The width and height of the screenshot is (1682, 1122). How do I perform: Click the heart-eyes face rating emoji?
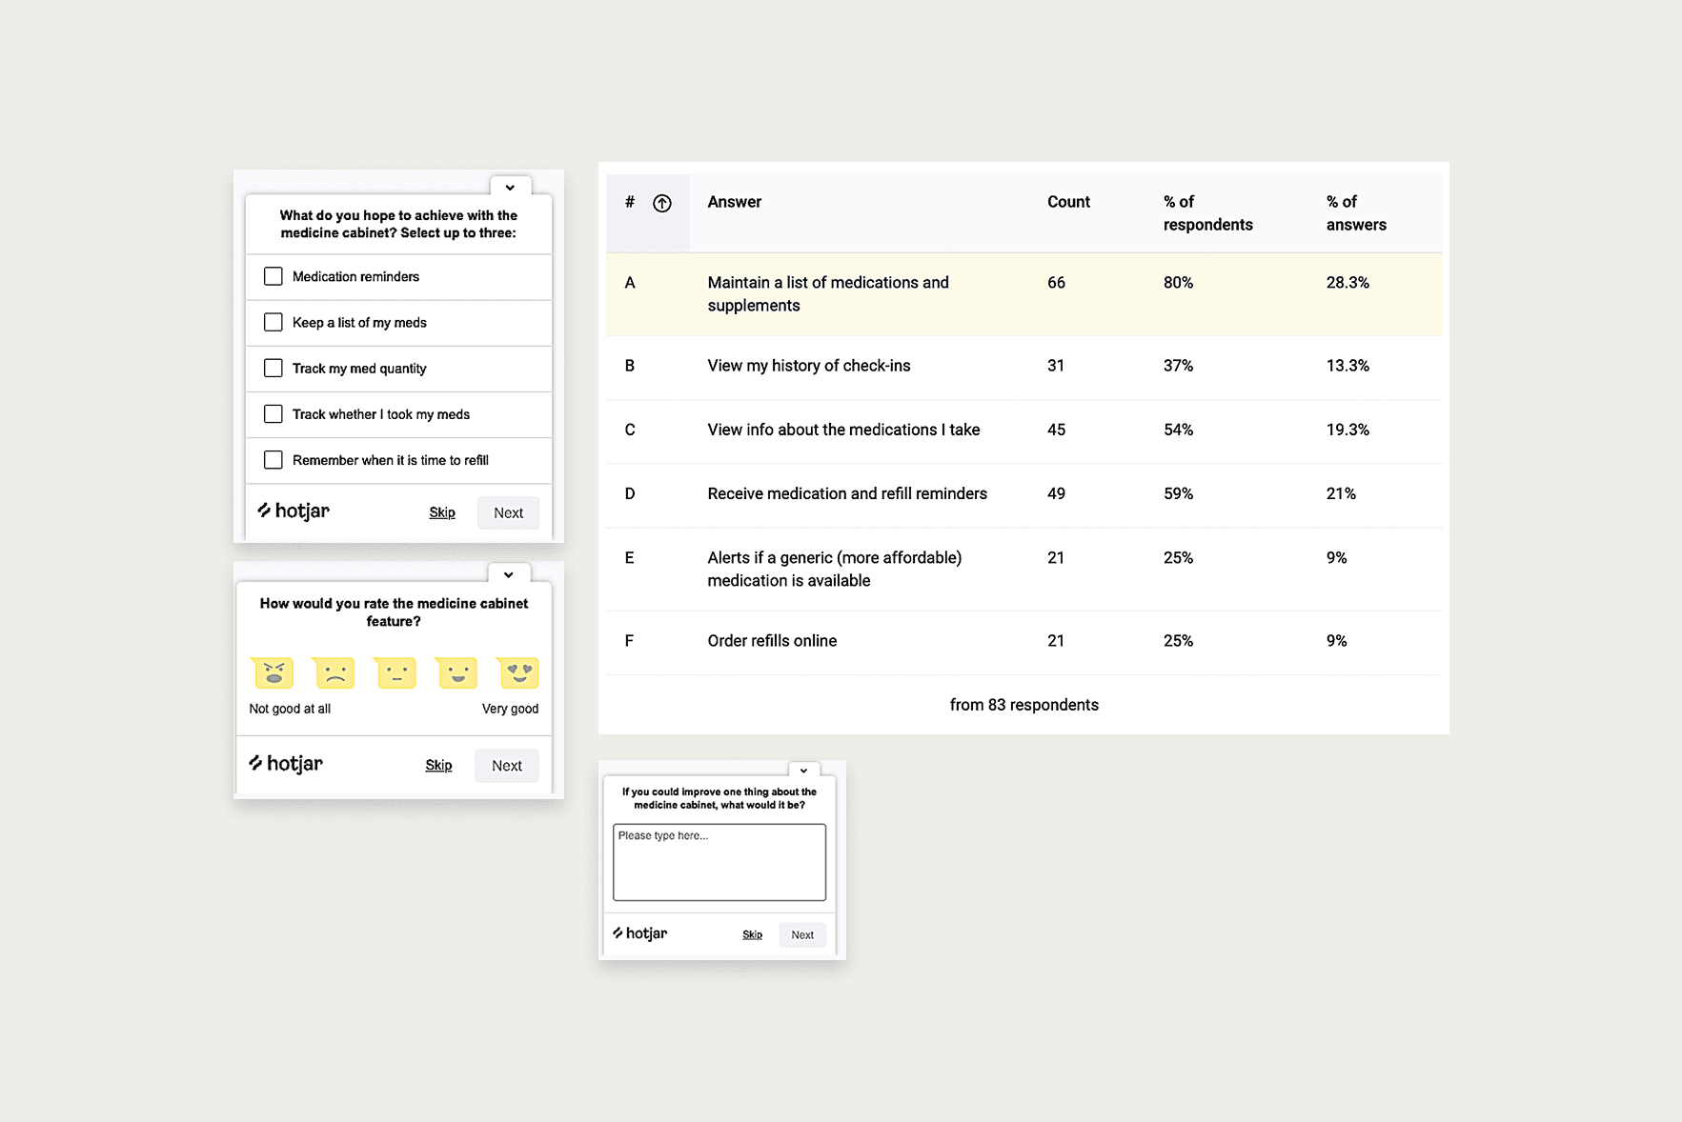point(519,672)
